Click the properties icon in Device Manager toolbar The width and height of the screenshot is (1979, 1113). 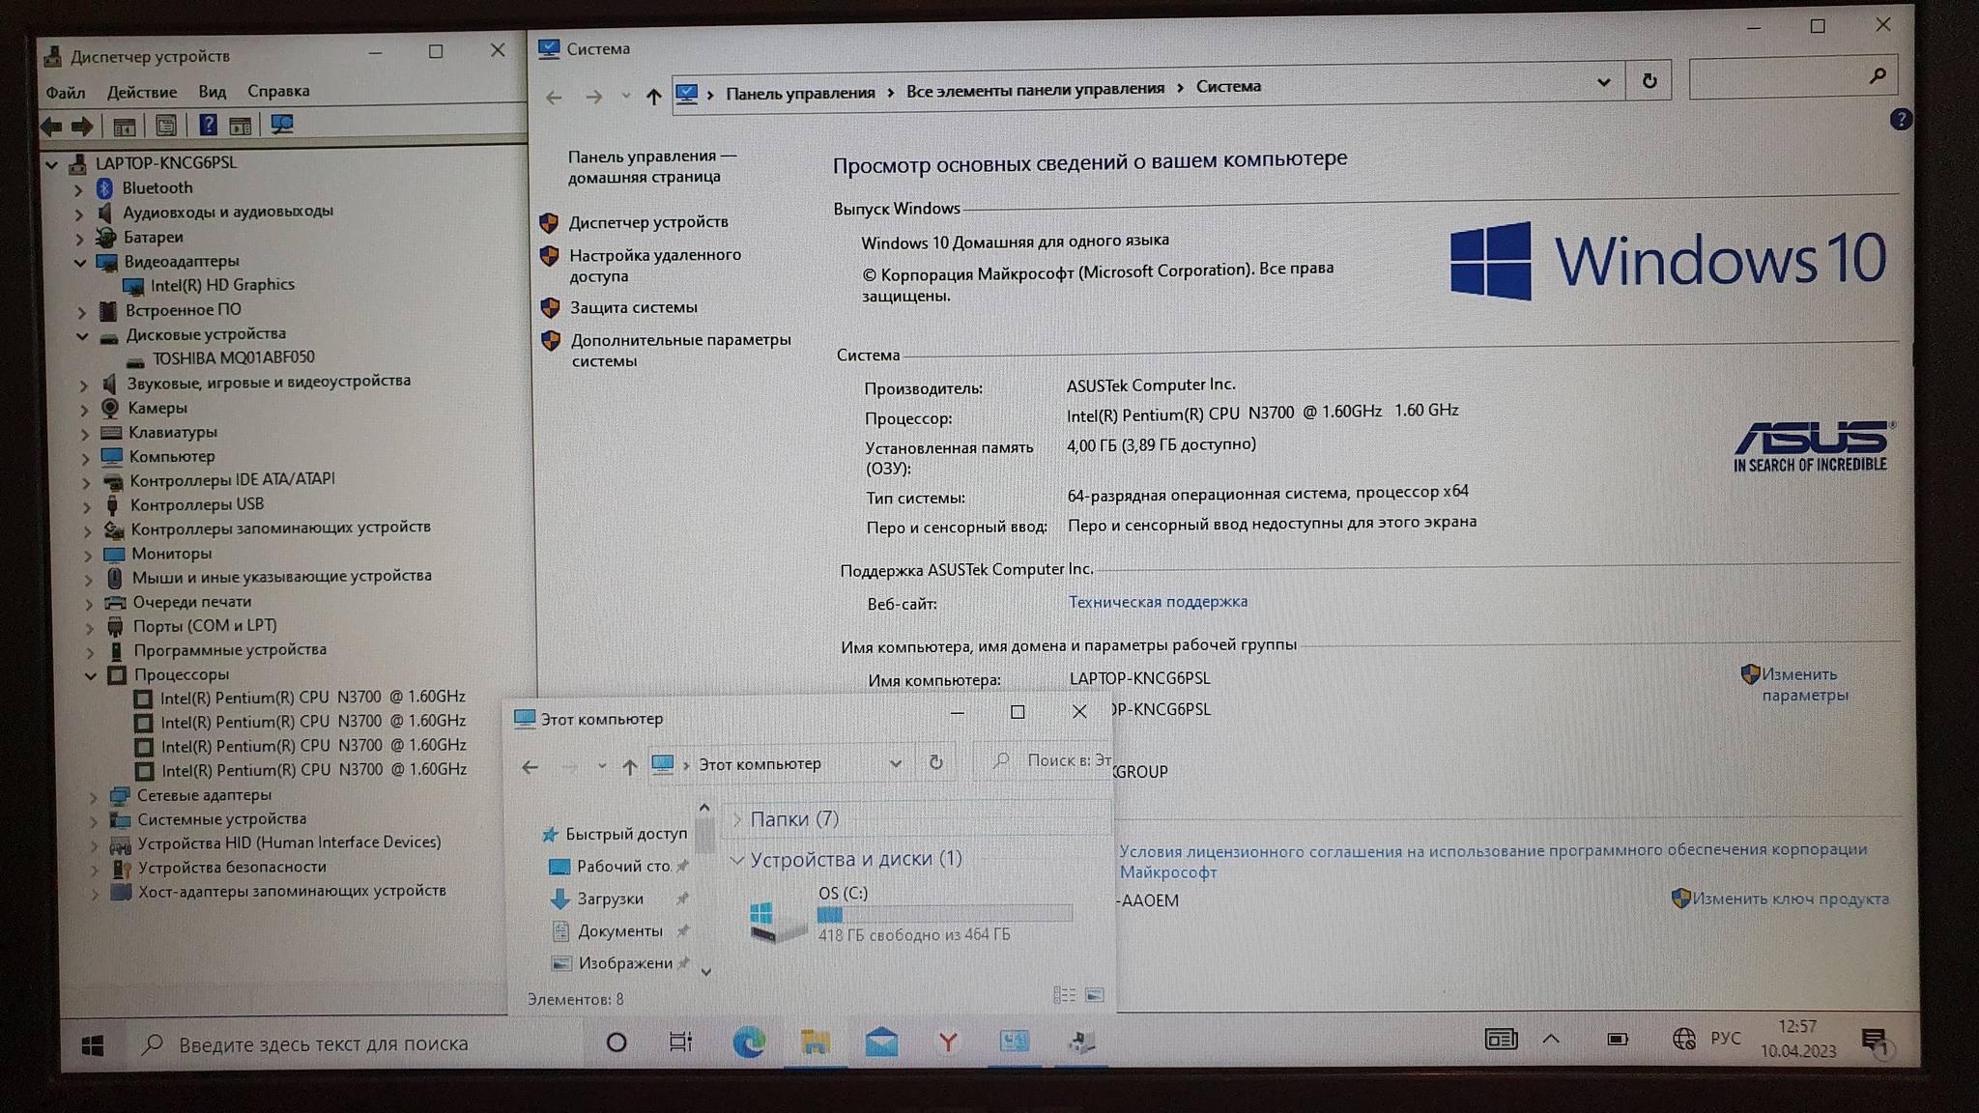pos(166,126)
